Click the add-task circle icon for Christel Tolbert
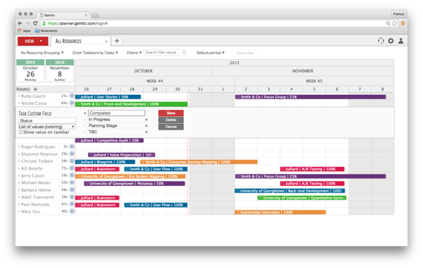423x268 pixels. 72,161
